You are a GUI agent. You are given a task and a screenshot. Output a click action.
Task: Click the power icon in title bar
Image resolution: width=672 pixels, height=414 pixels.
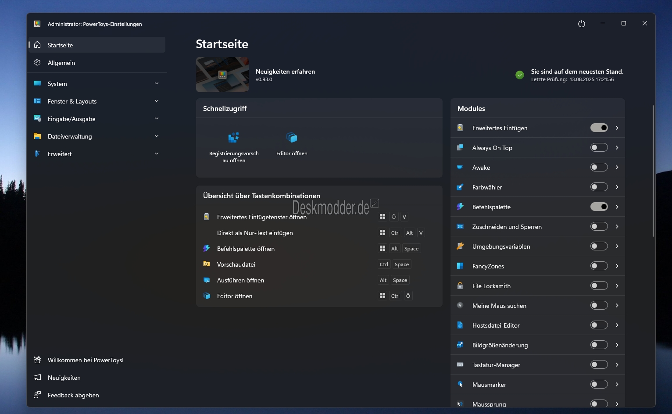coord(582,24)
